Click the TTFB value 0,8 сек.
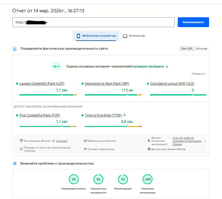The width and height of the screenshot is (222, 199). (x=127, y=122)
